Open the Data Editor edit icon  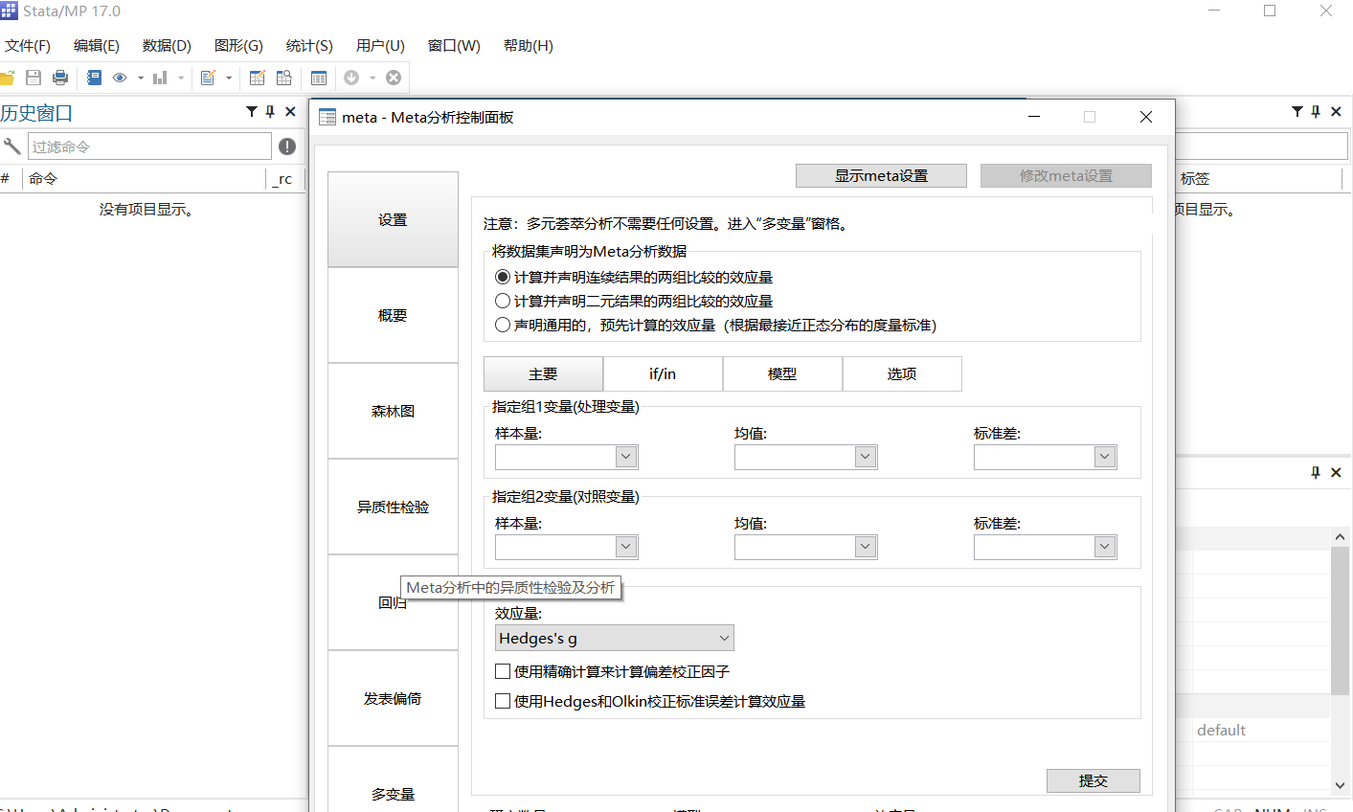[258, 78]
